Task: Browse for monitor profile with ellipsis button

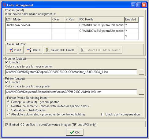Action: [x=141, y=72]
